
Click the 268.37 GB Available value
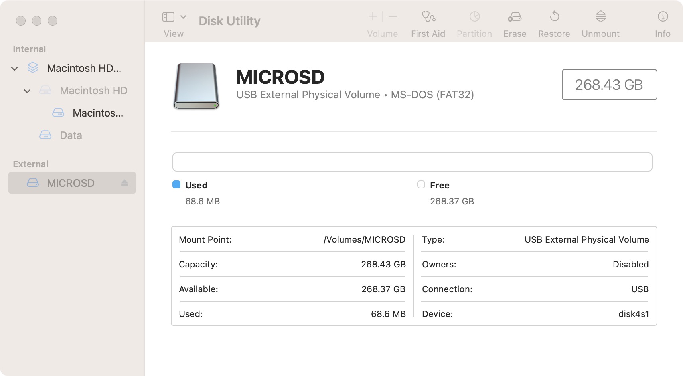point(383,289)
